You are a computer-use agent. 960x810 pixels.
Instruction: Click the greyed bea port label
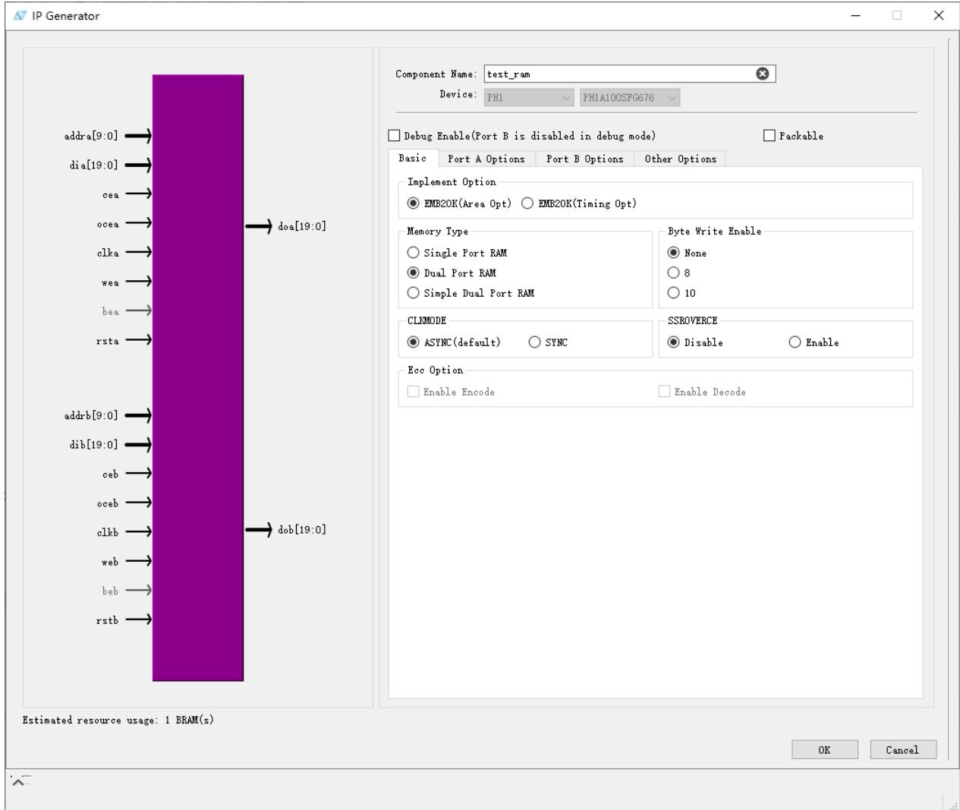point(110,311)
